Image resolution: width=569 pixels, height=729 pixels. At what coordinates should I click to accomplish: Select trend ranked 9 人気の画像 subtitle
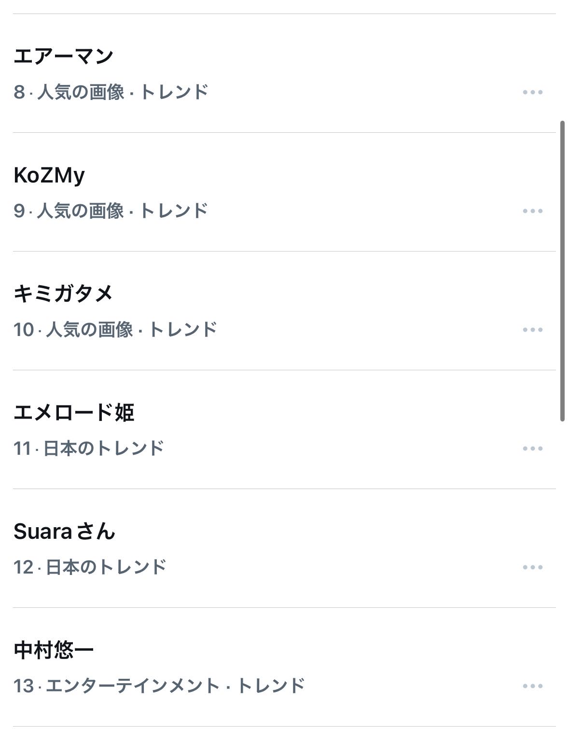point(111,211)
